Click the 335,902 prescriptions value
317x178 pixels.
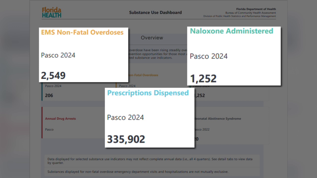[x=126, y=139]
